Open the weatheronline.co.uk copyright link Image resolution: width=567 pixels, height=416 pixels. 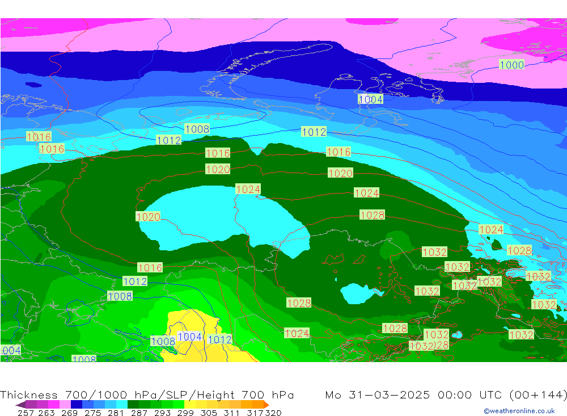point(519,411)
